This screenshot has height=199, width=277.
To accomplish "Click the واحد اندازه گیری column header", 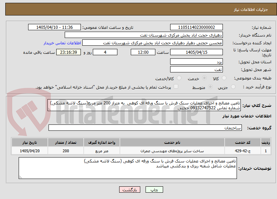I will (x=102, y=142).
